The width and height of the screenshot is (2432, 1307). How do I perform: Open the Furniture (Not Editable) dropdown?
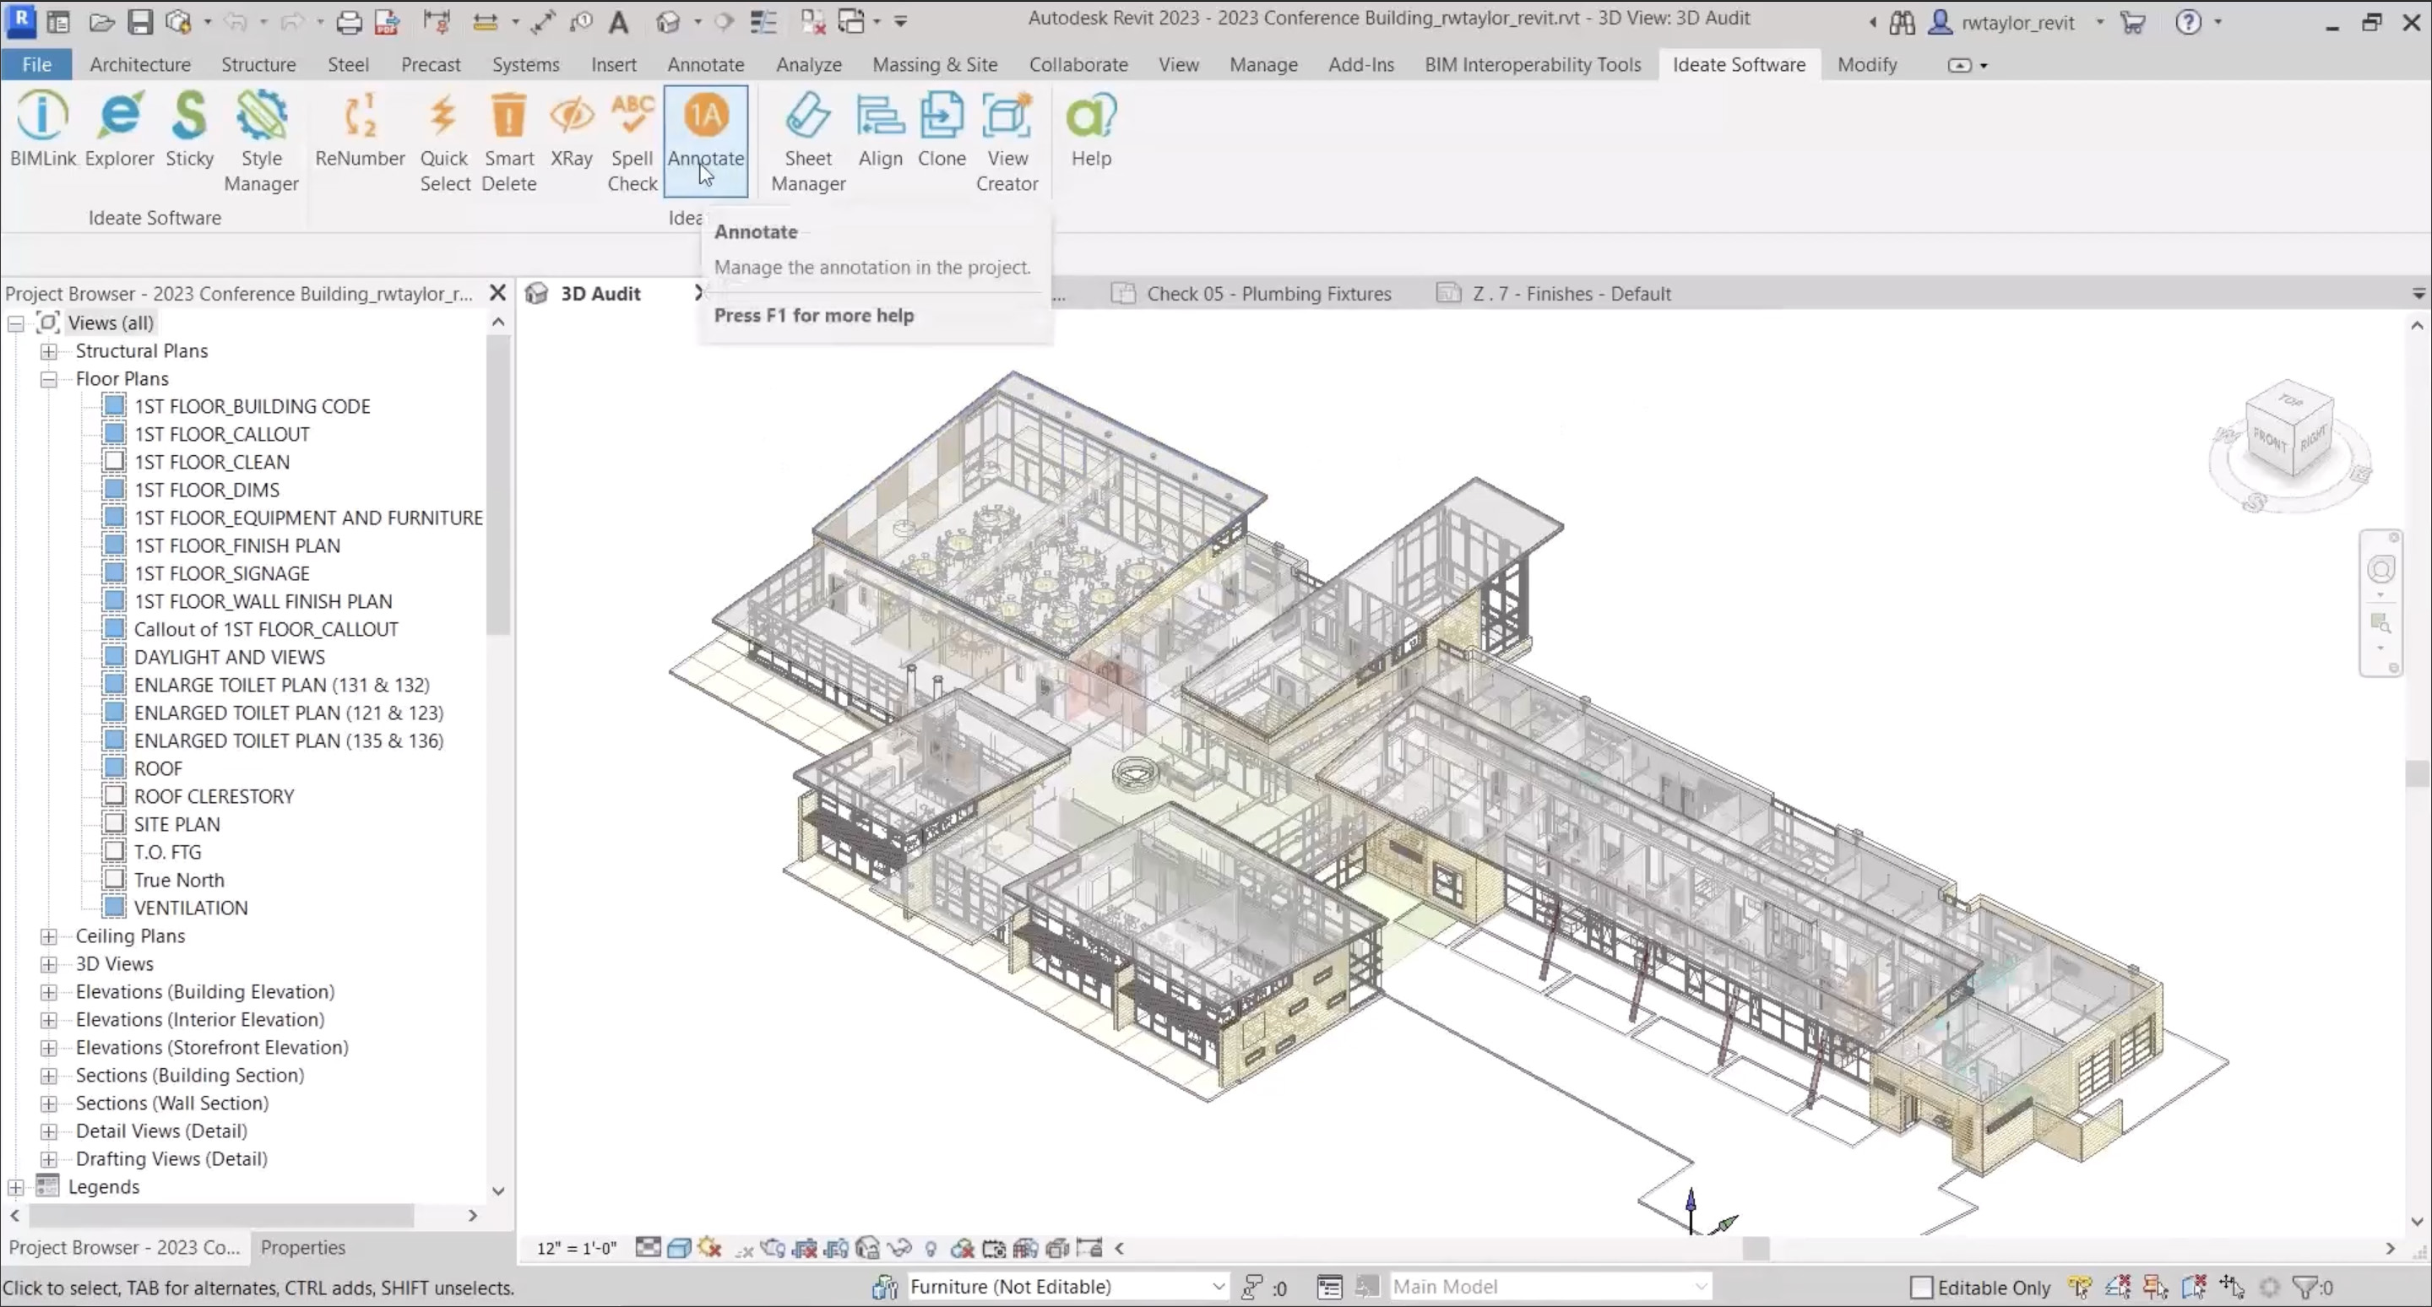tap(1218, 1286)
